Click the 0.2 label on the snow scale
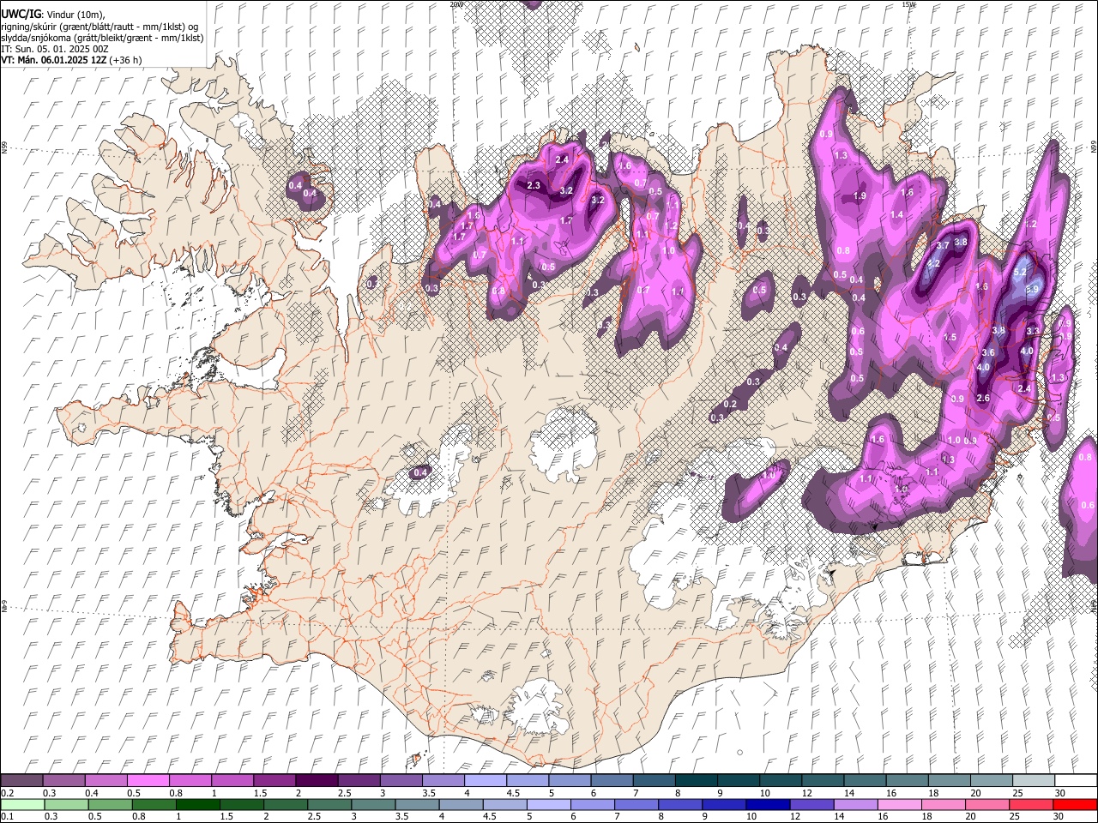 (x=8, y=793)
